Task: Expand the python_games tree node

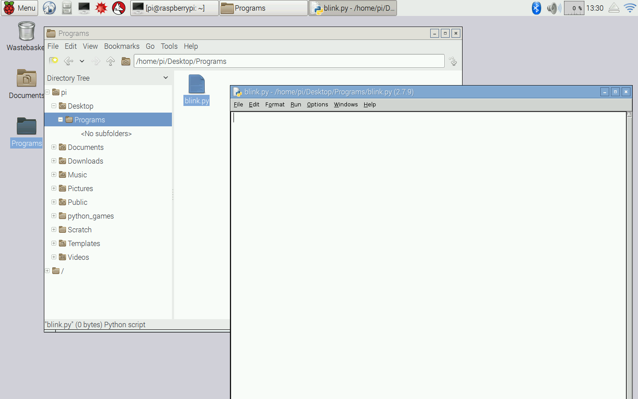Action: point(54,215)
